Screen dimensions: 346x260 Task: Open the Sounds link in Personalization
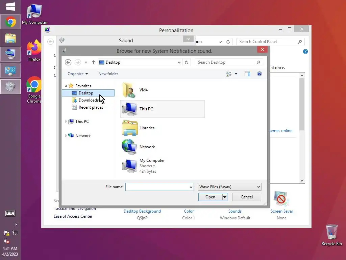tap(235, 211)
